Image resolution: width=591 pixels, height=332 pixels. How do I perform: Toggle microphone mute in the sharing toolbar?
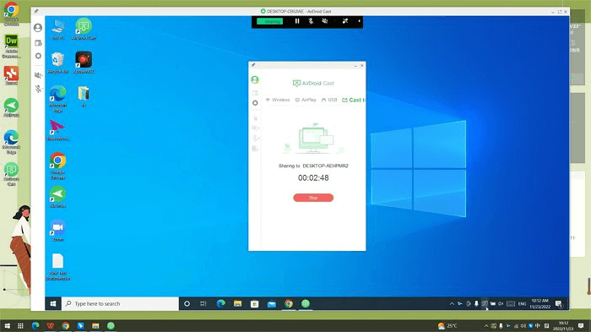click(311, 21)
